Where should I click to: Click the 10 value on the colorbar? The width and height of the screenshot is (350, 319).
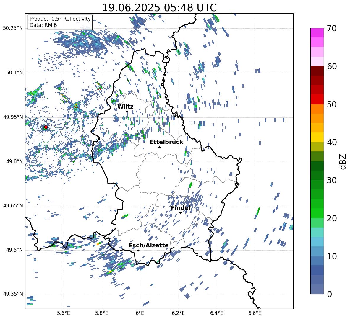coord(332,256)
